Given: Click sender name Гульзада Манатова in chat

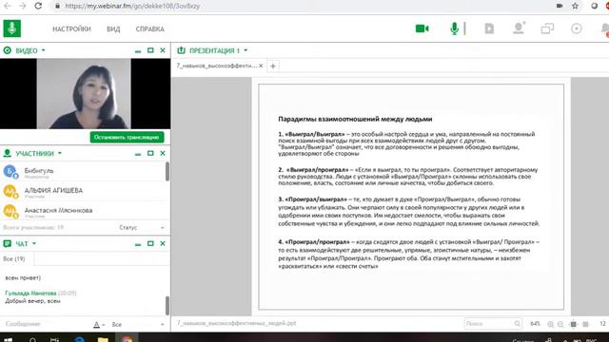Looking at the screenshot, I should (x=30, y=294).
